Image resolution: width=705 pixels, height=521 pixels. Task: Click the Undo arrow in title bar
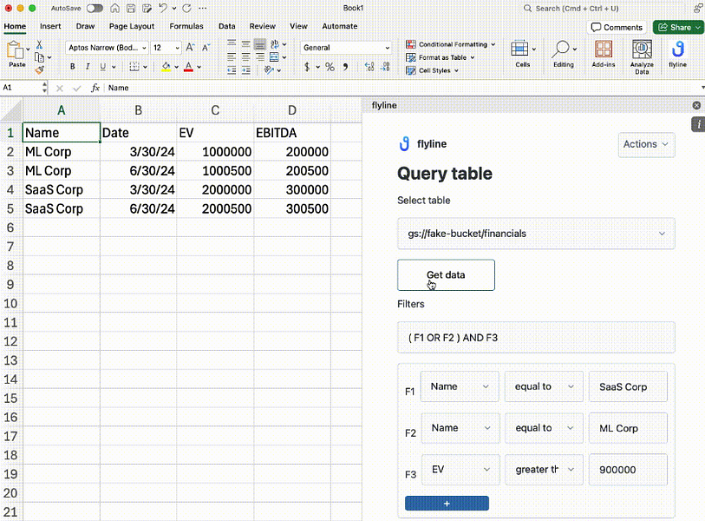click(x=162, y=8)
